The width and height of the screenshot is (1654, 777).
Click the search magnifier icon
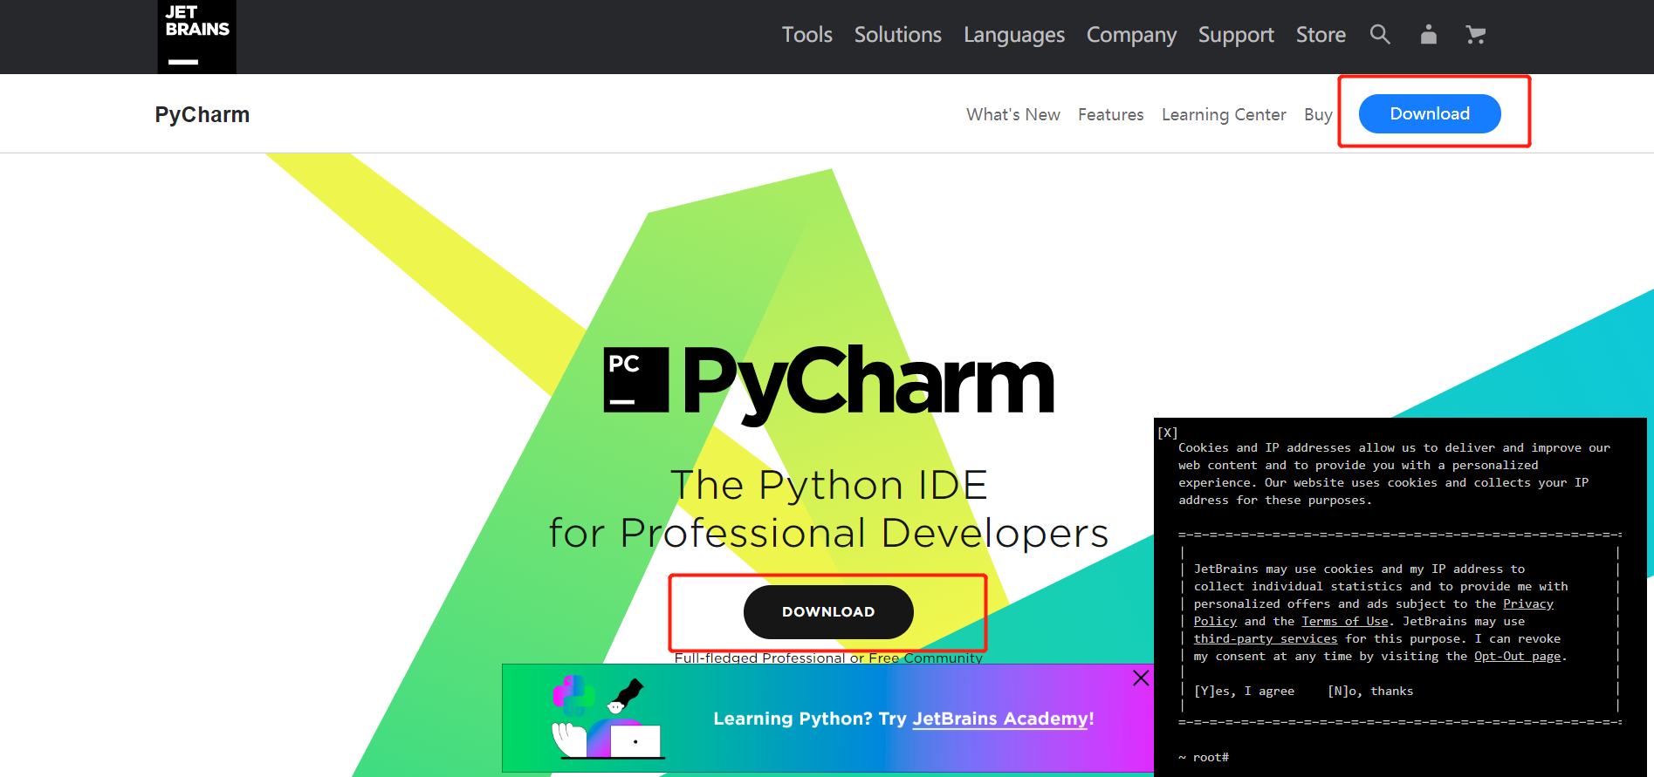(1380, 34)
